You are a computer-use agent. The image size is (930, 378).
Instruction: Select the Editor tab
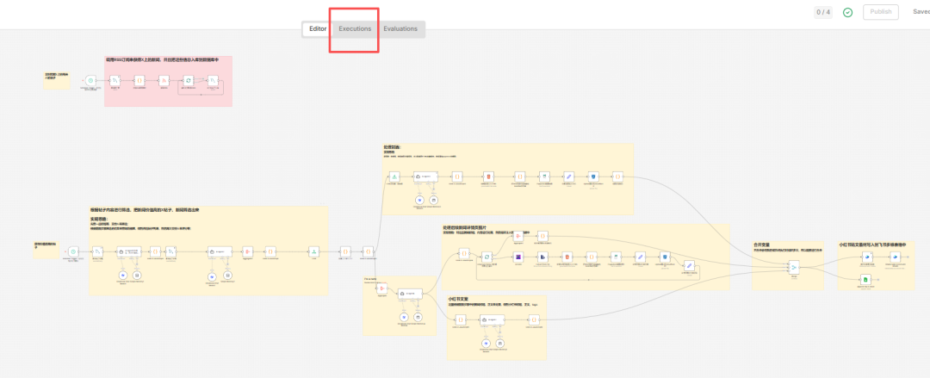pos(318,29)
